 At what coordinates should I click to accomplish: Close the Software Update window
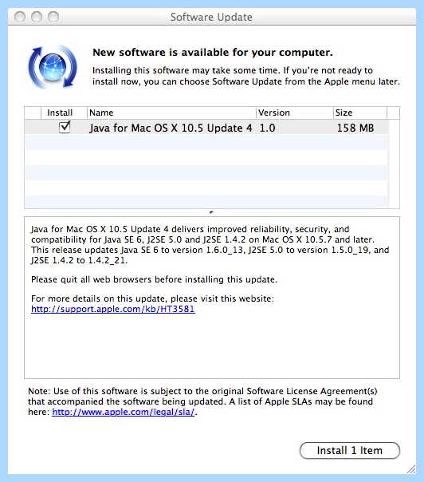20,17
